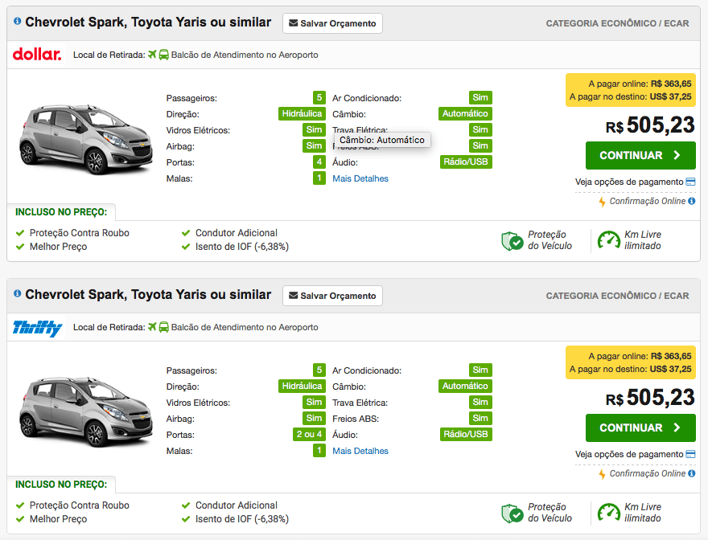Continue with the Dollar offer
This screenshot has height=540, width=708.
(x=640, y=155)
